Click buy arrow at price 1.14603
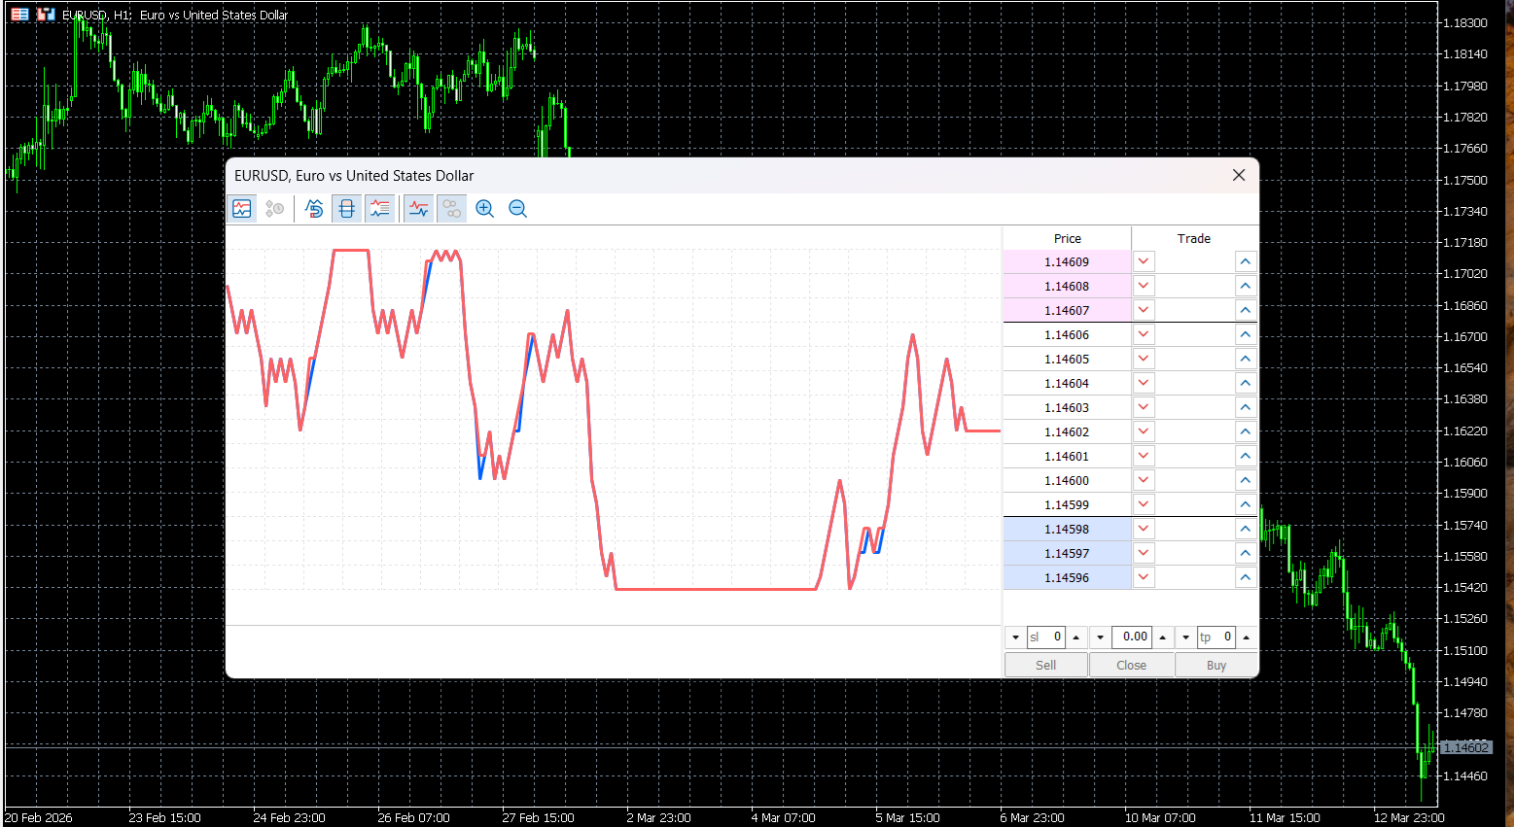The height and width of the screenshot is (827, 1514). (1246, 407)
